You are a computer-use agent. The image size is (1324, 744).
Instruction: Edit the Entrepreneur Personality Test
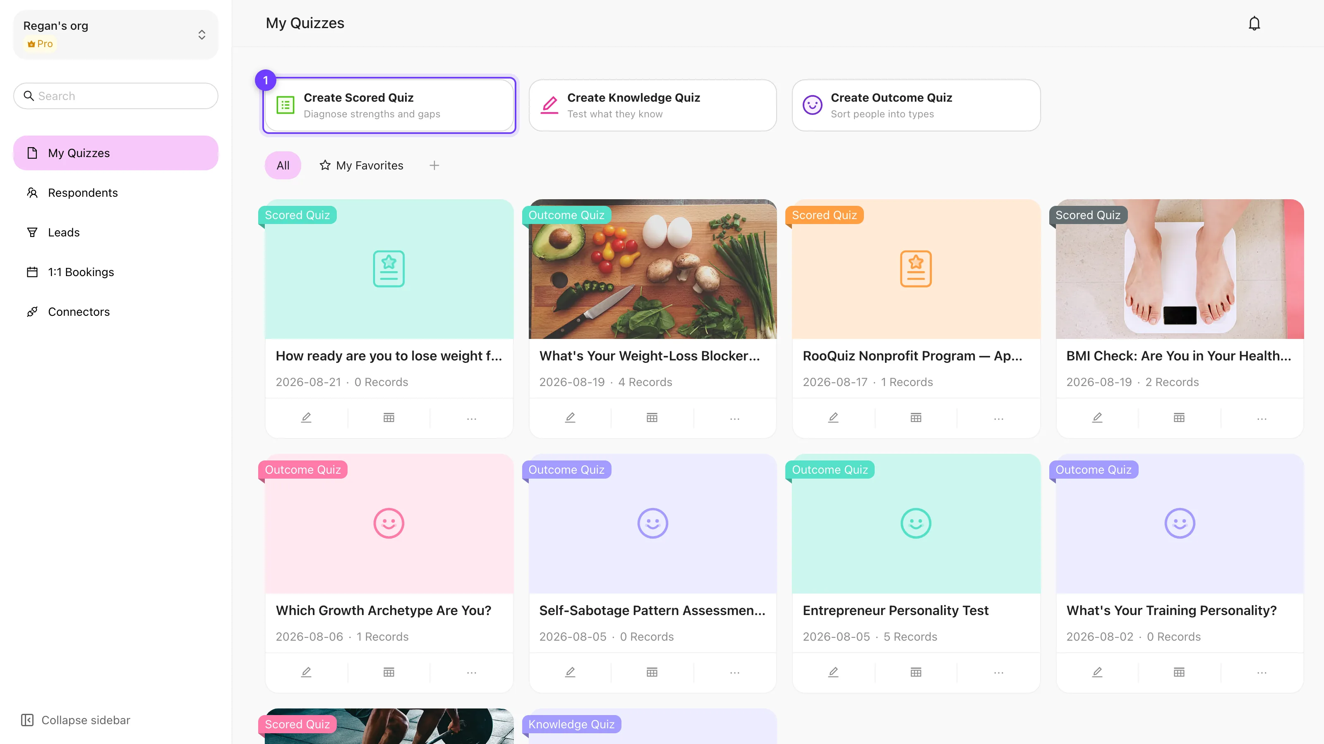click(833, 672)
